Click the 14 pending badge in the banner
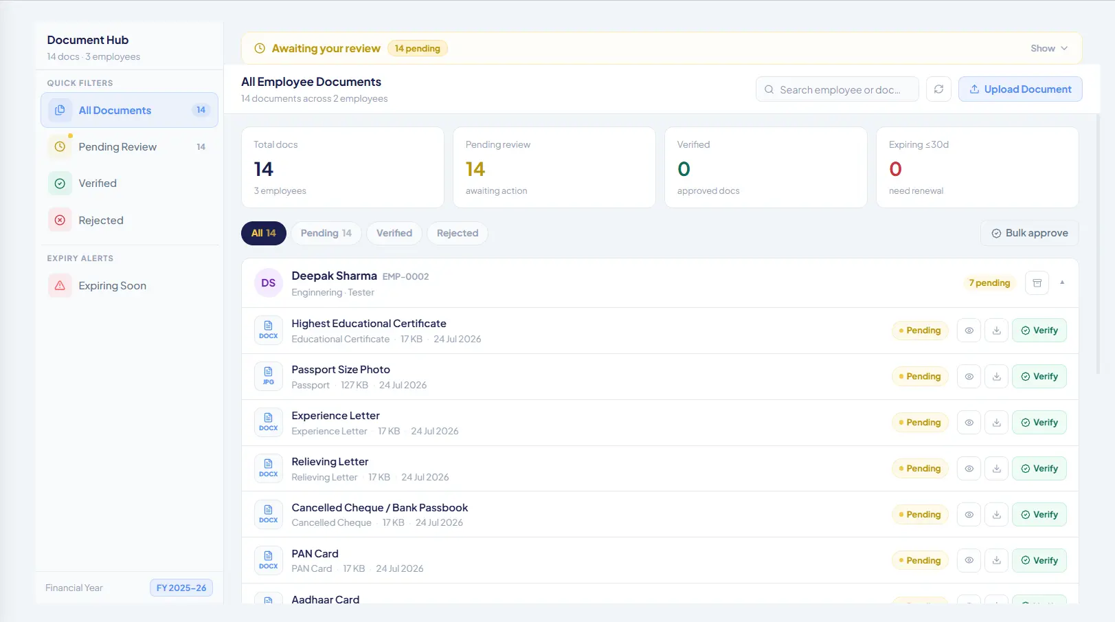 click(418, 49)
